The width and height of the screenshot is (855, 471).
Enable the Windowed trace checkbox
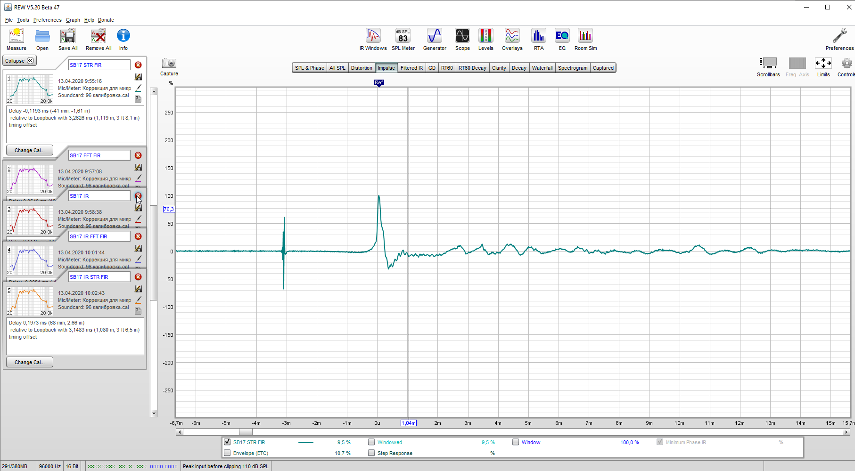point(371,442)
